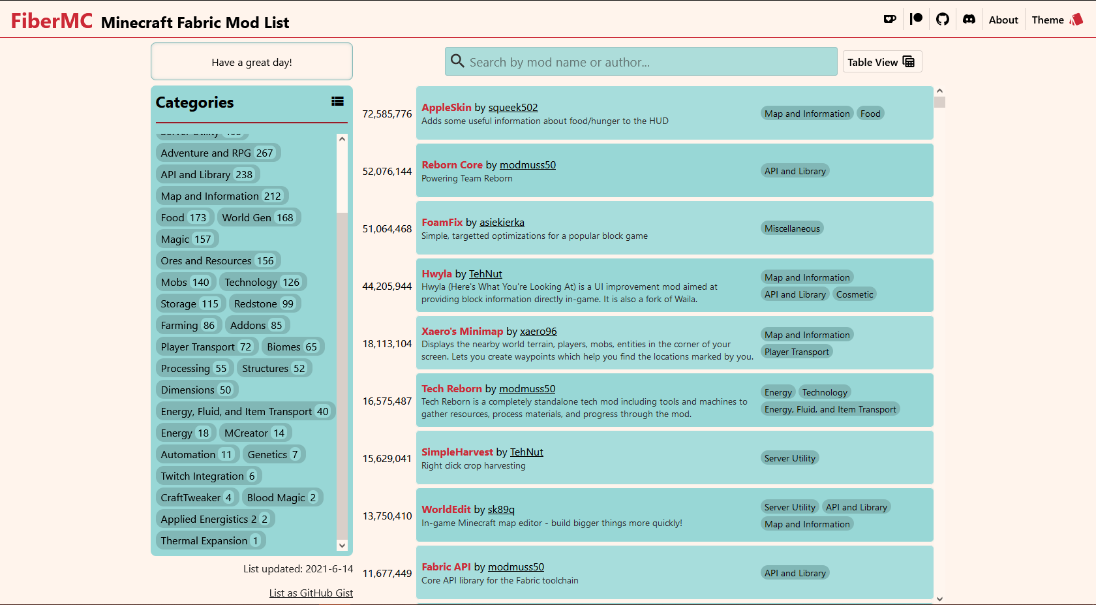Open the Patreon icon link
Image resolution: width=1096 pixels, height=605 pixels.
(x=916, y=20)
